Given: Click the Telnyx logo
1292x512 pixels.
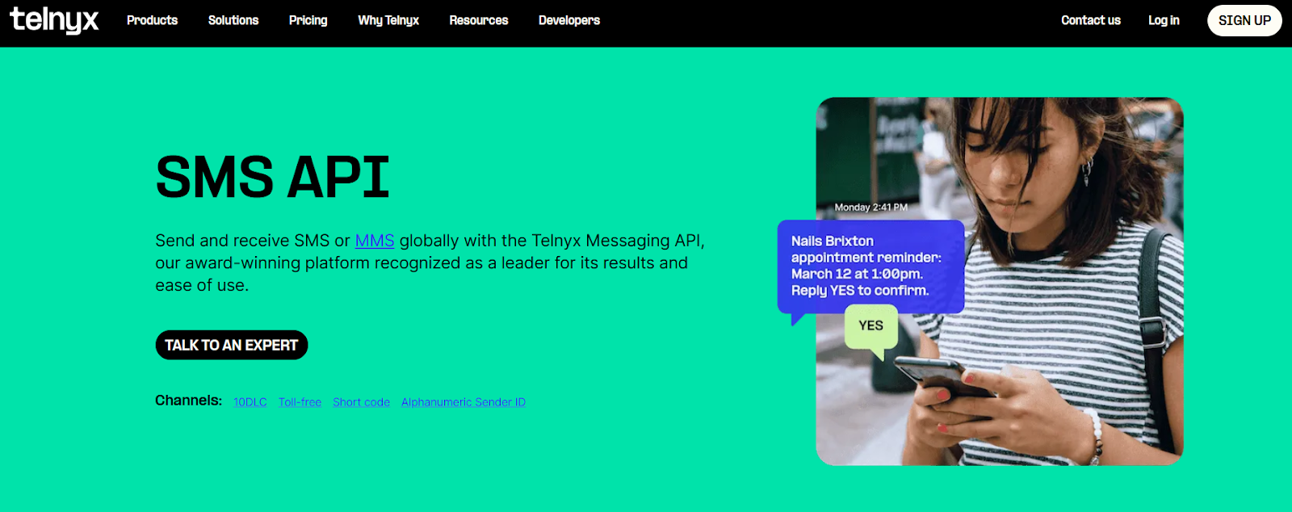Looking at the screenshot, I should (54, 20).
